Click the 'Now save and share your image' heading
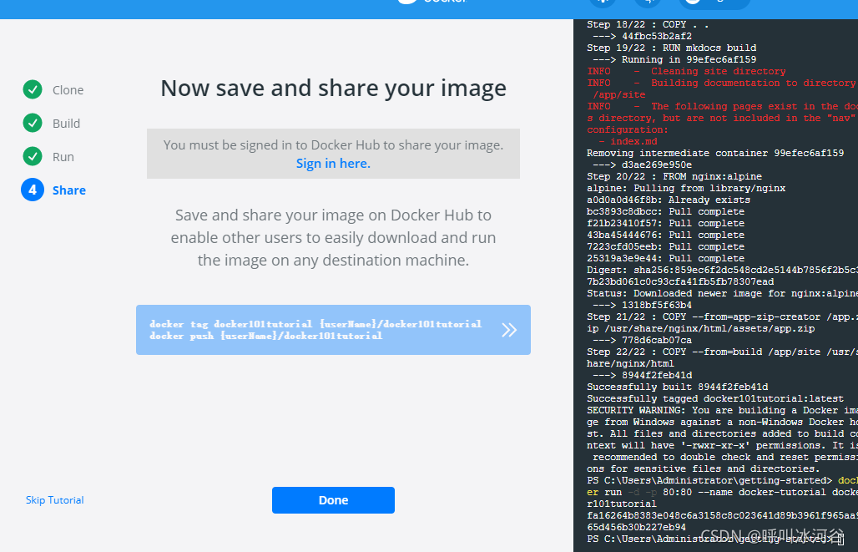 coord(333,89)
